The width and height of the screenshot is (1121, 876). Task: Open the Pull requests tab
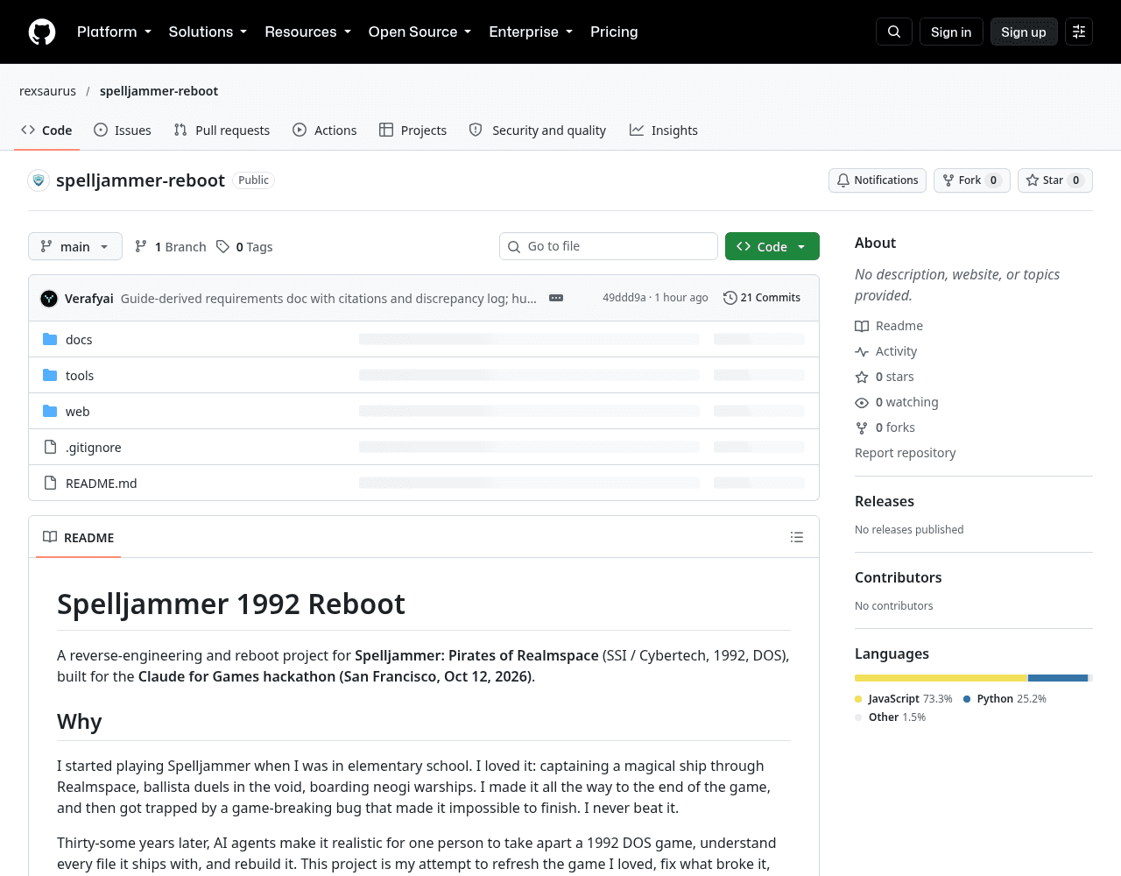222,130
